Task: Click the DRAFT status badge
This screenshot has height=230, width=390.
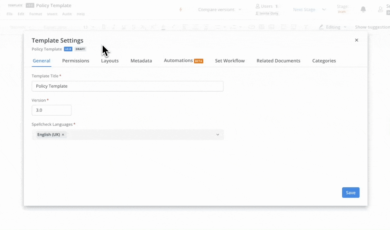Action: click(x=80, y=49)
